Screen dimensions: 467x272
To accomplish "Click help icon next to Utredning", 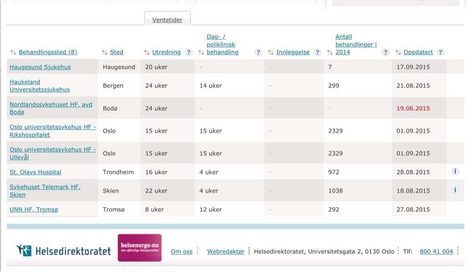I will [189, 52].
